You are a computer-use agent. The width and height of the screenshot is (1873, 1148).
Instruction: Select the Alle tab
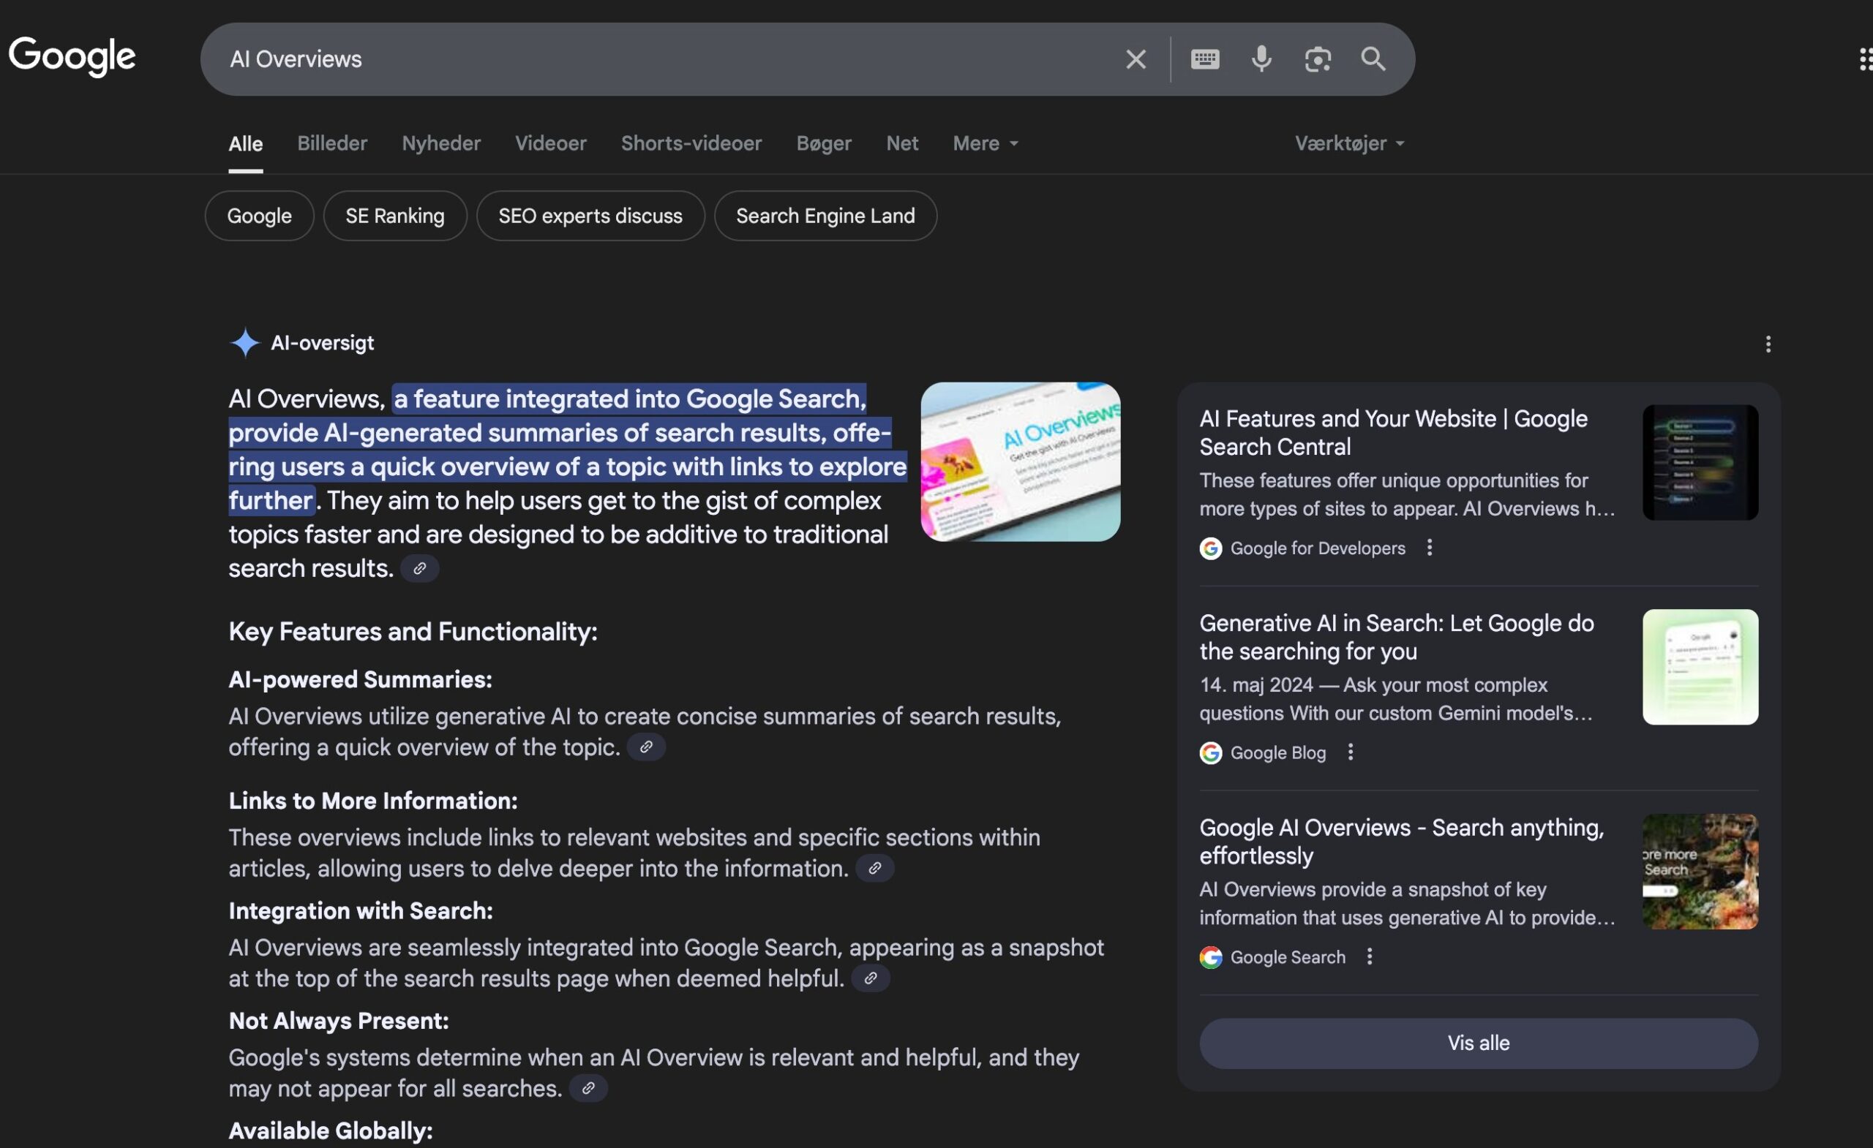point(246,143)
